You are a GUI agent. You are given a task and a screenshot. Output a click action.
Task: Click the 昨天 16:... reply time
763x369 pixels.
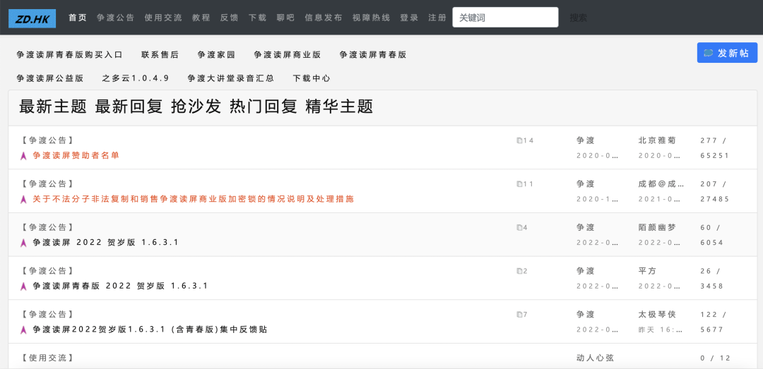click(x=661, y=330)
